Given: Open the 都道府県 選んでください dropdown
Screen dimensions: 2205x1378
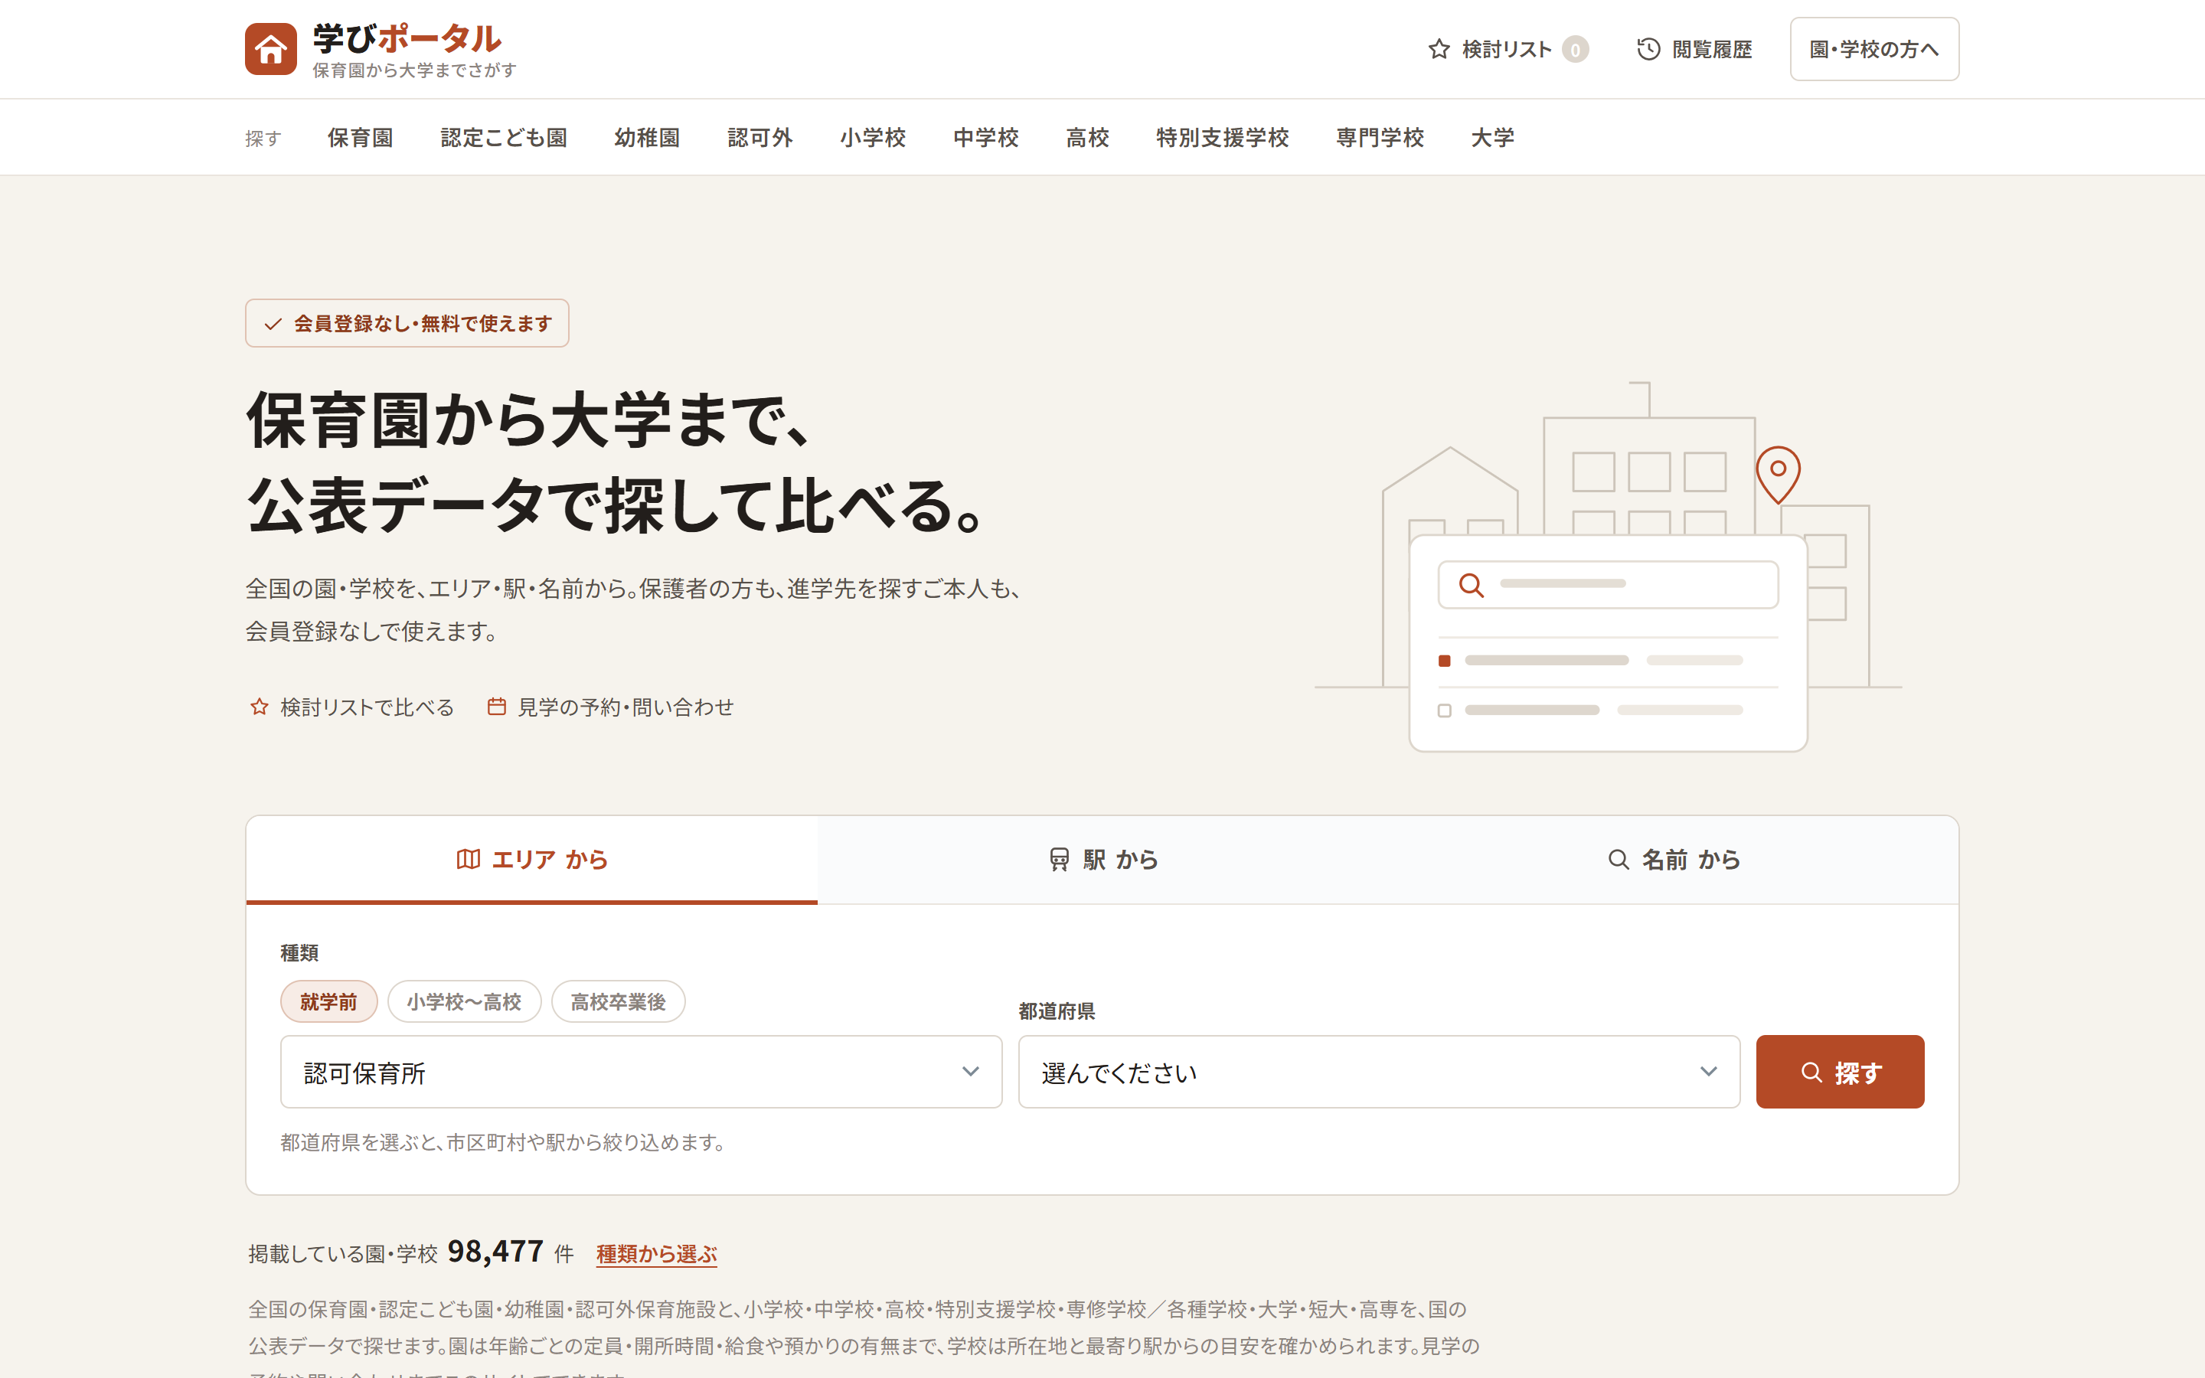Looking at the screenshot, I should pos(1380,1072).
